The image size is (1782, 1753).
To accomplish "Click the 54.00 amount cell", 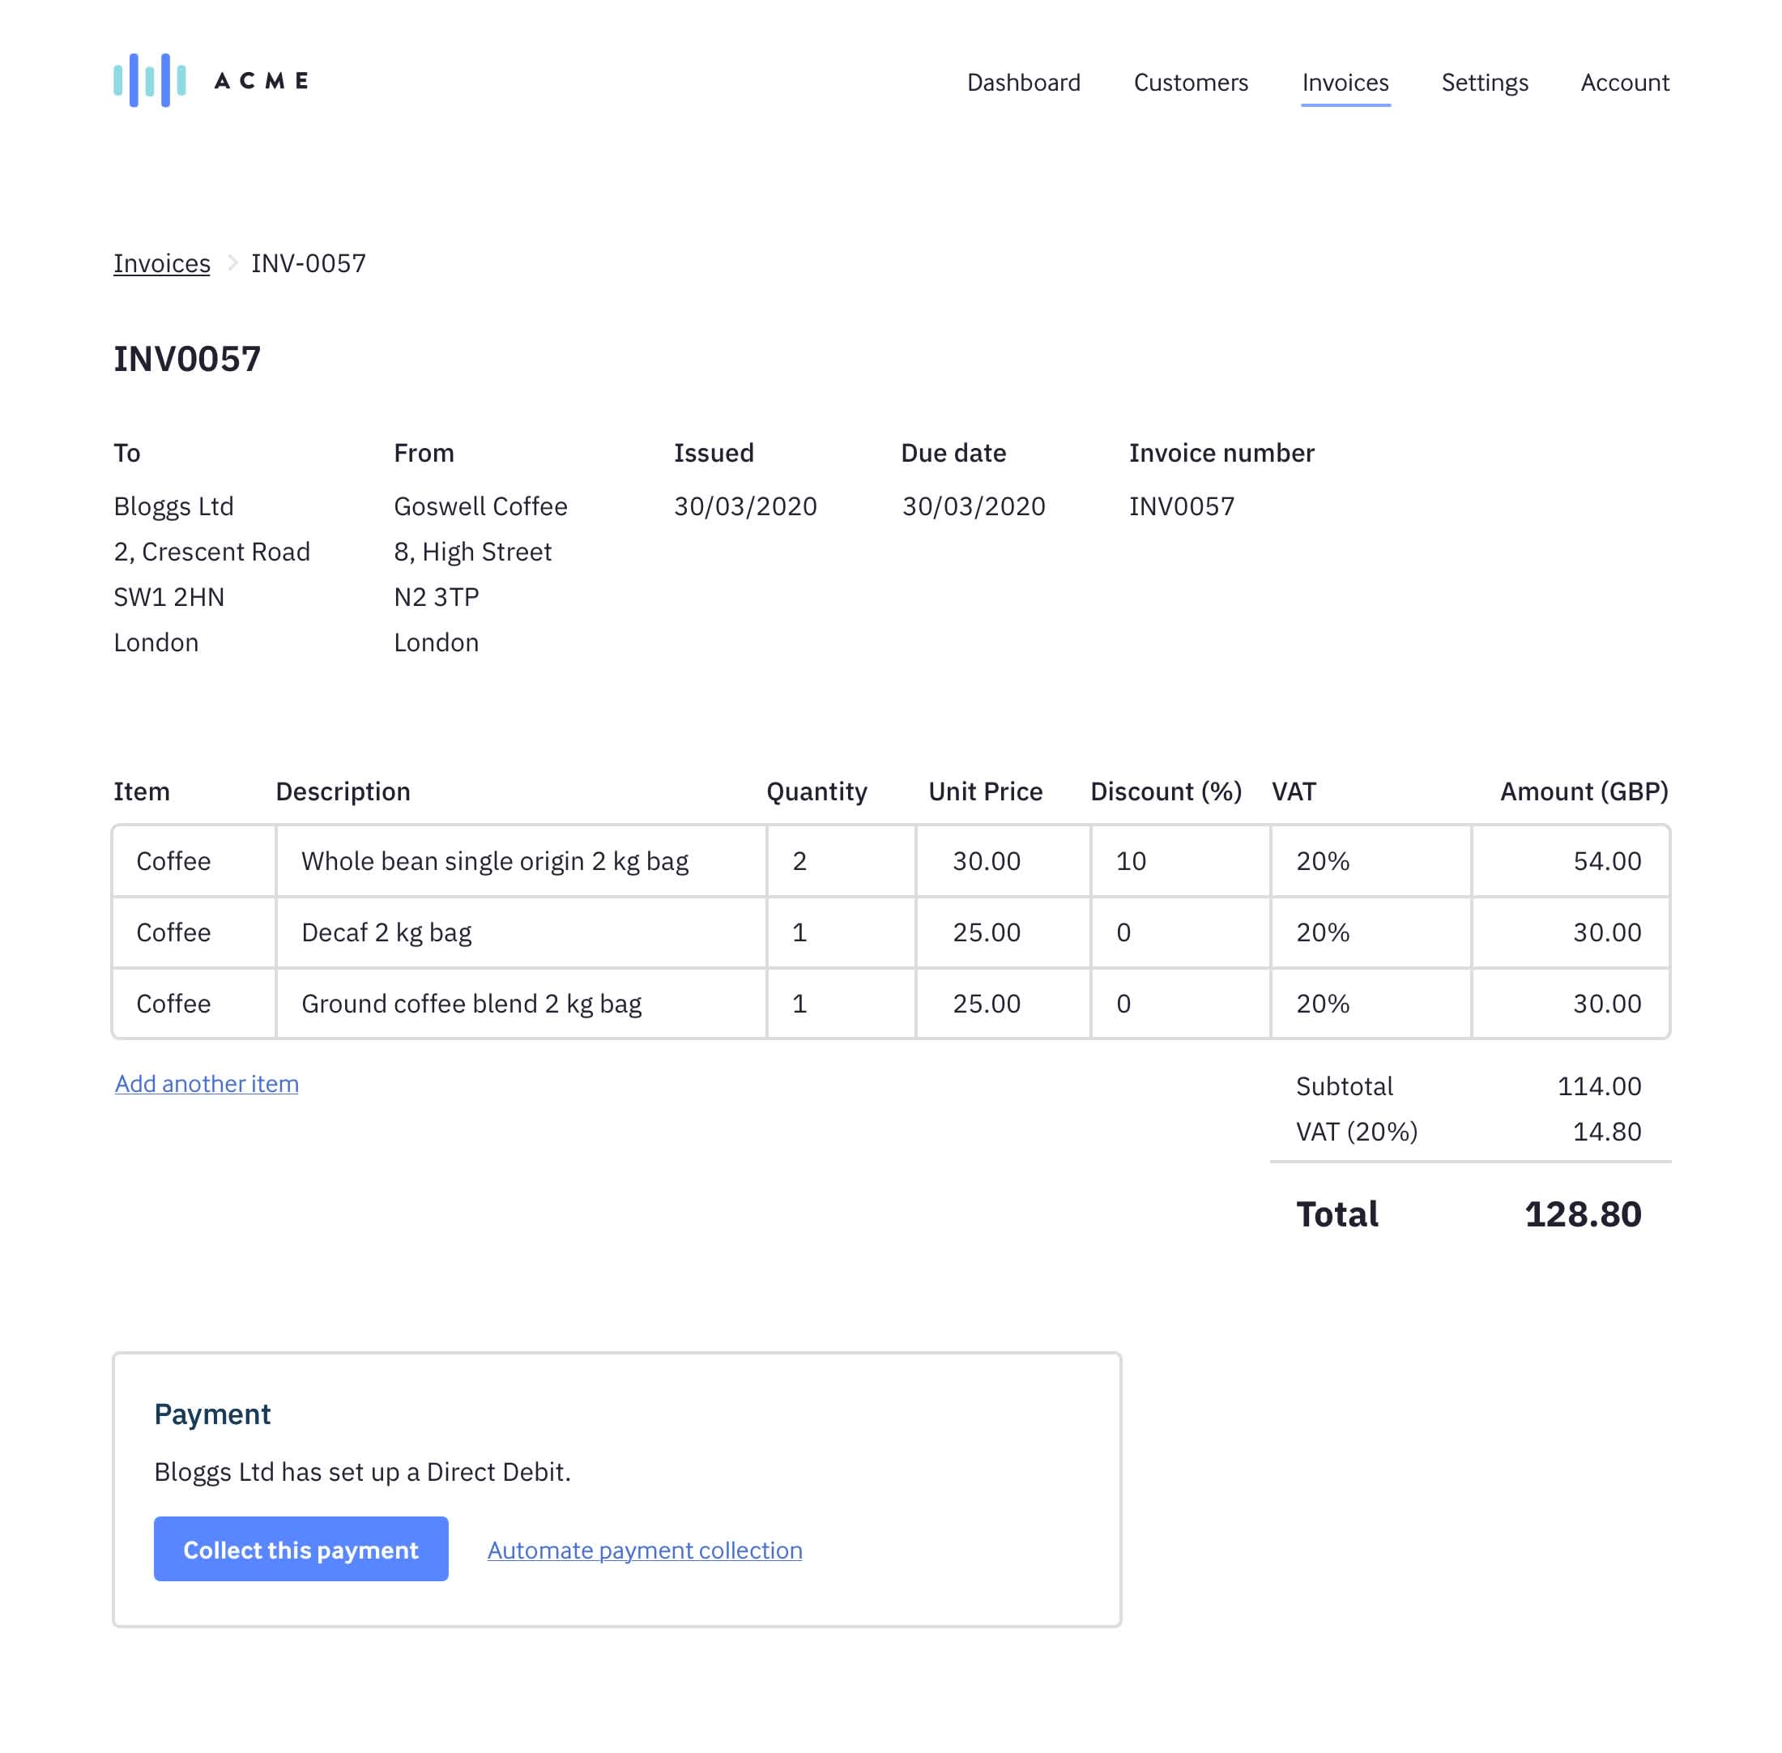I will [x=1570, y=861].
